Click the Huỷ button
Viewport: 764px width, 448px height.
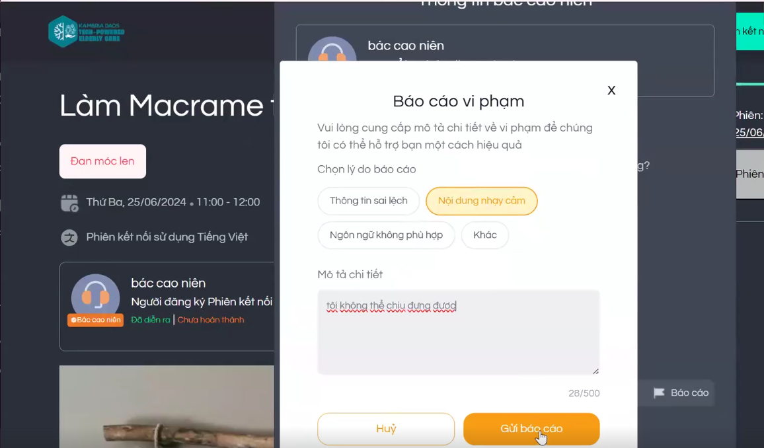pyautogui.click(x=386, y=429)
